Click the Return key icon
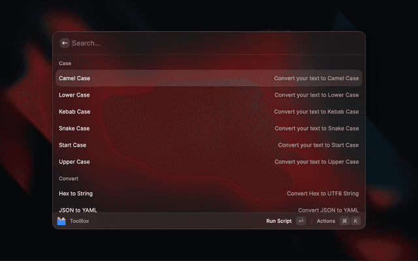The image size is (418, 261). coord(301,221)
